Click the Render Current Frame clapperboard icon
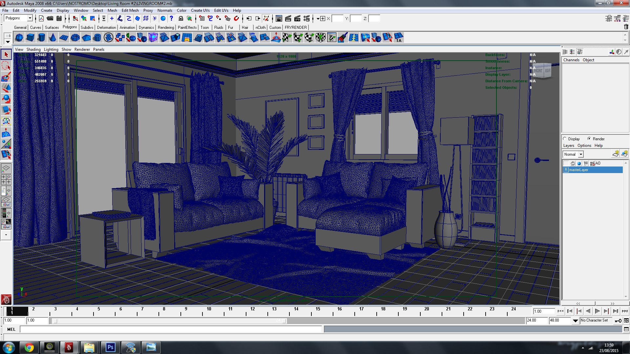This screenshot has width=630, height=354. tap(288, 18)
